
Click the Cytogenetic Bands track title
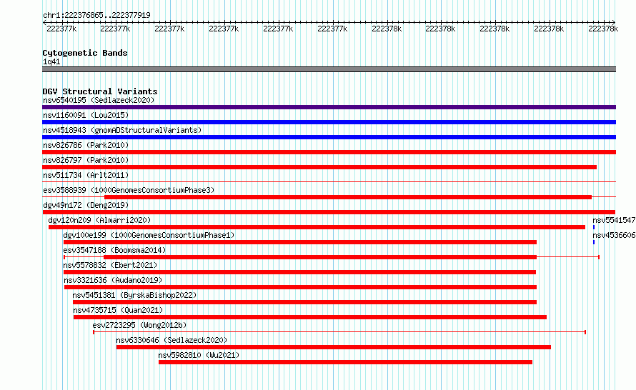coord(85,53)
